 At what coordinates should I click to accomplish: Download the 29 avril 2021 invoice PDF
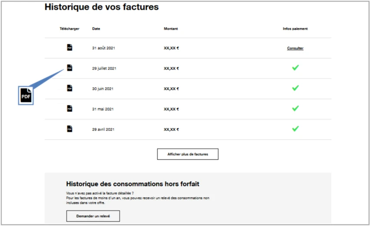click(x=69, y=129)
